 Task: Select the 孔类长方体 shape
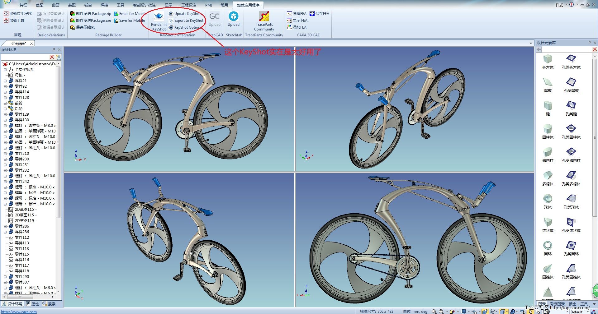point(571,62)
